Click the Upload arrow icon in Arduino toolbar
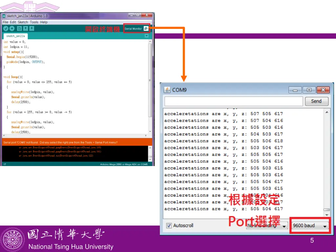The image size is (336, 252). pos(12,29)
